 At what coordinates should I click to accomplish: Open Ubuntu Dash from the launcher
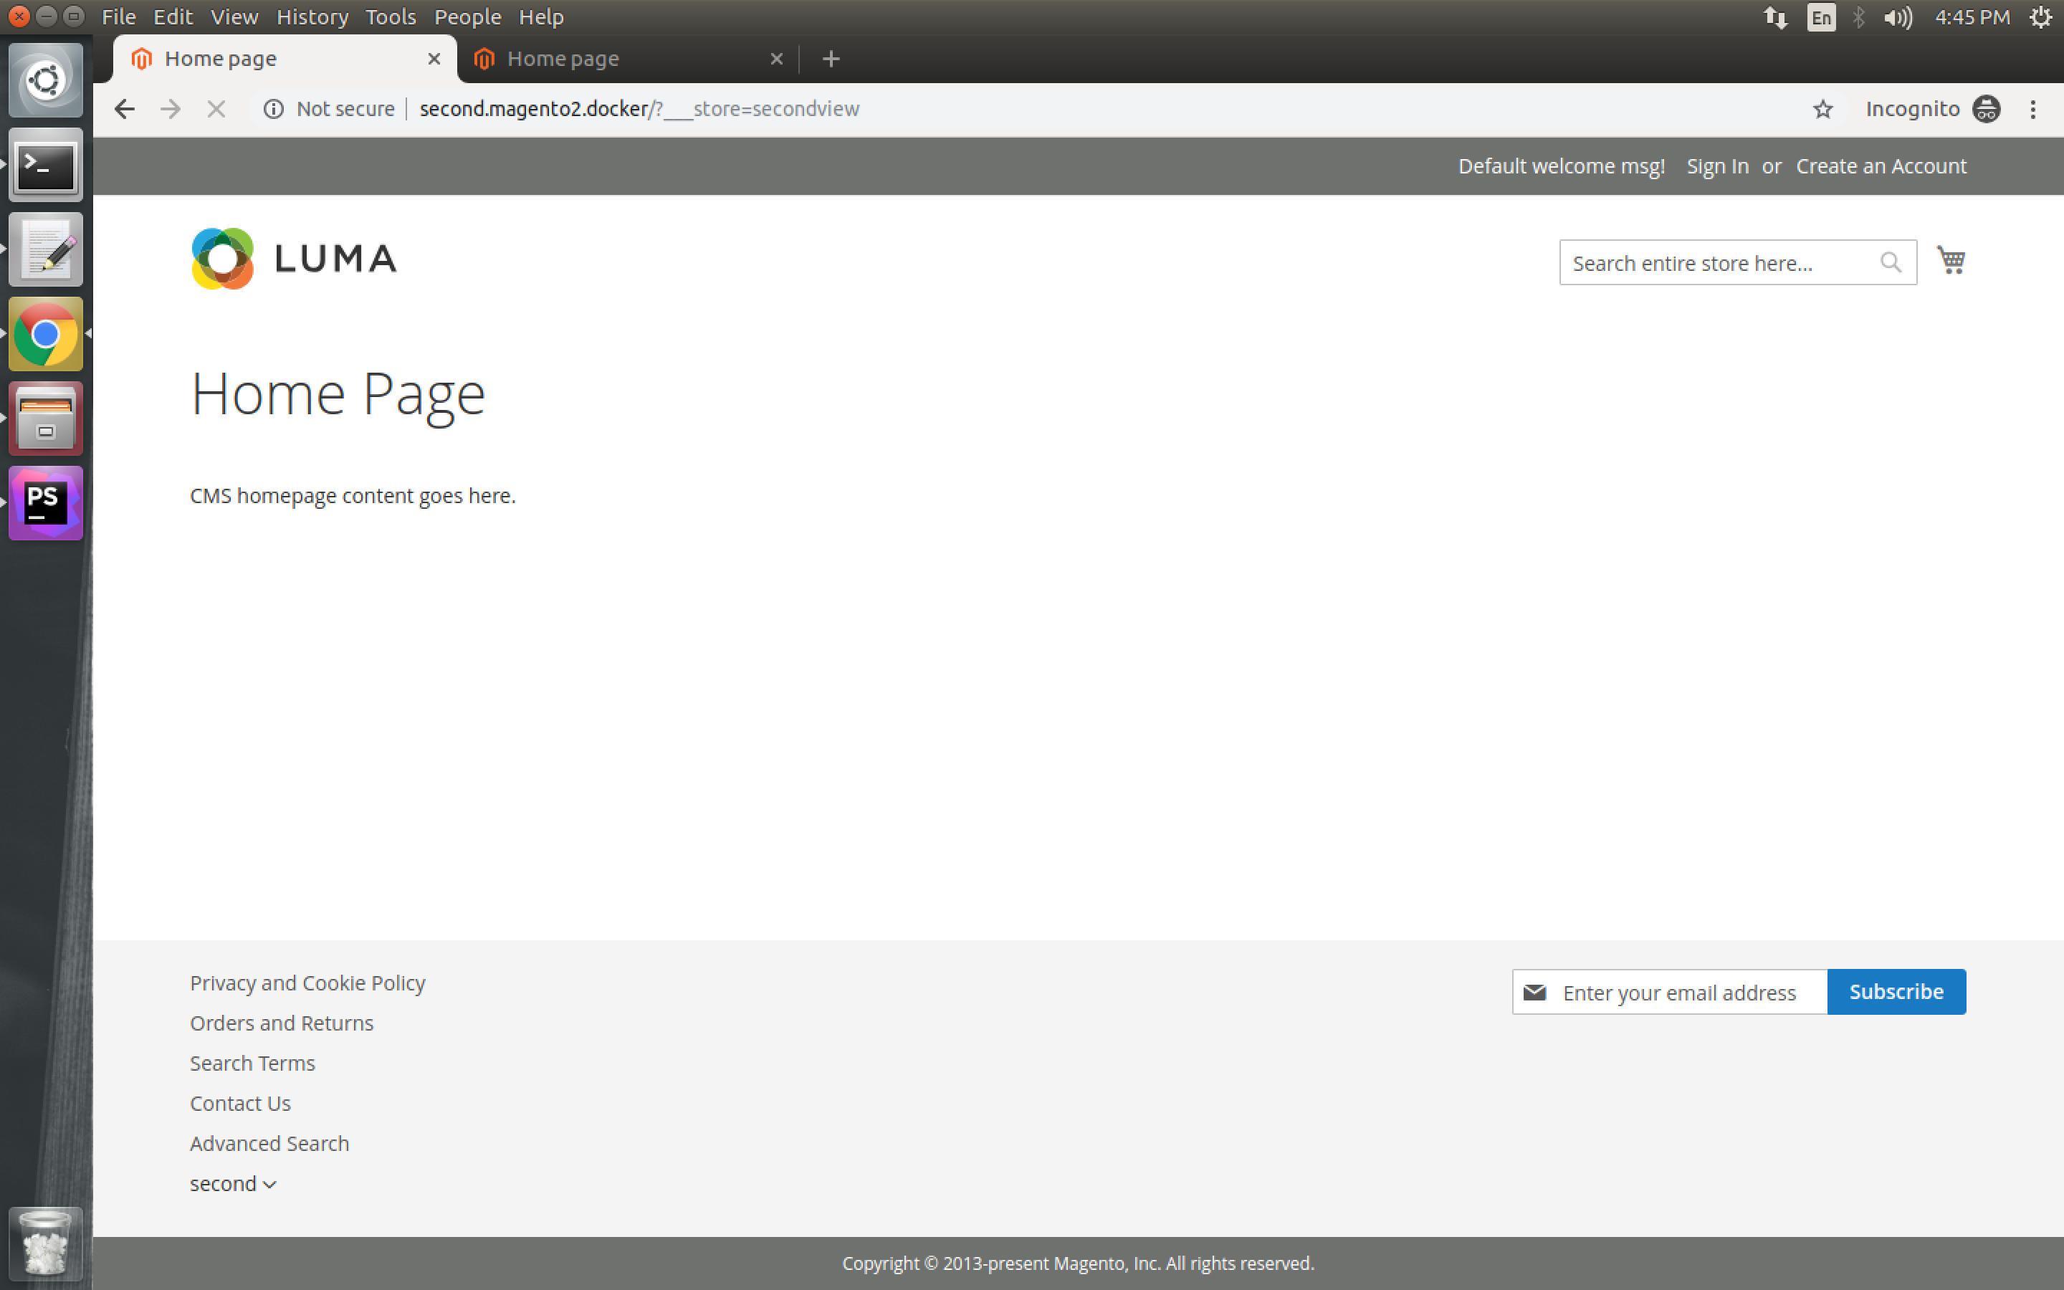46,81
